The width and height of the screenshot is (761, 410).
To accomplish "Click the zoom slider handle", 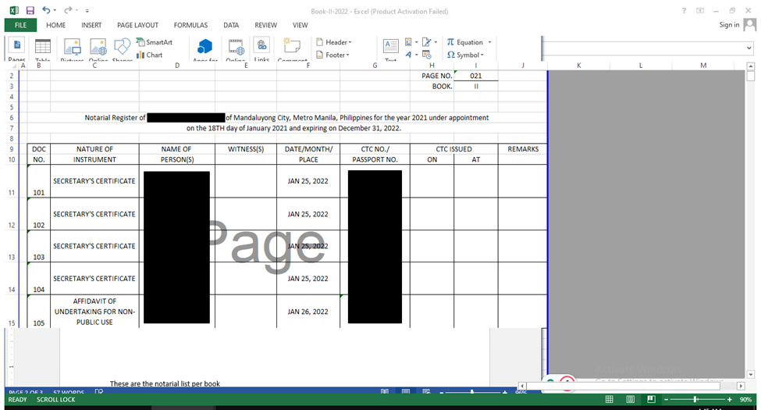I will pos(695,399).
